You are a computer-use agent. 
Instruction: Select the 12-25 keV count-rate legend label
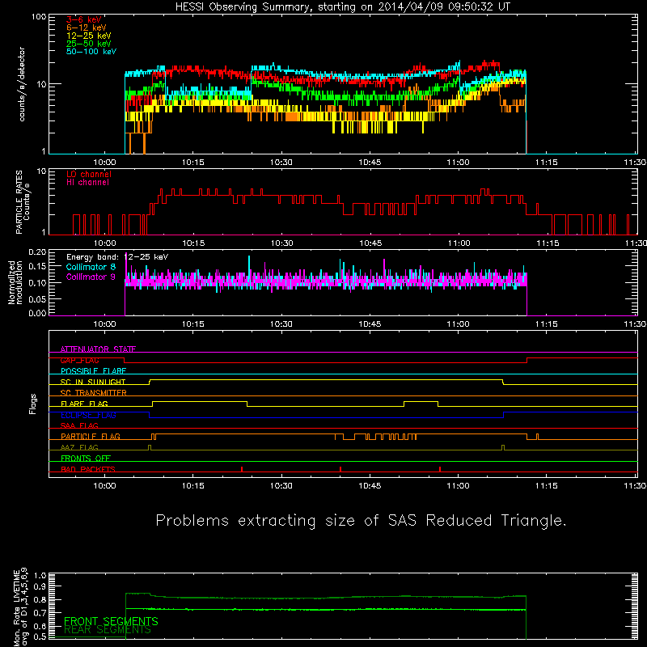point(89,36)
